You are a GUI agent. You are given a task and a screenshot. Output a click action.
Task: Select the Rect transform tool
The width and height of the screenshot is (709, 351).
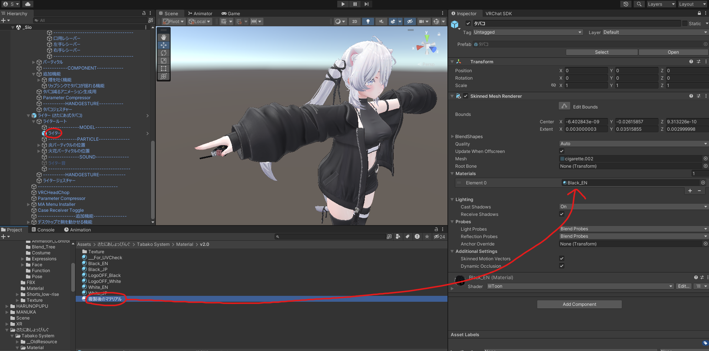(x=164, y=68)
